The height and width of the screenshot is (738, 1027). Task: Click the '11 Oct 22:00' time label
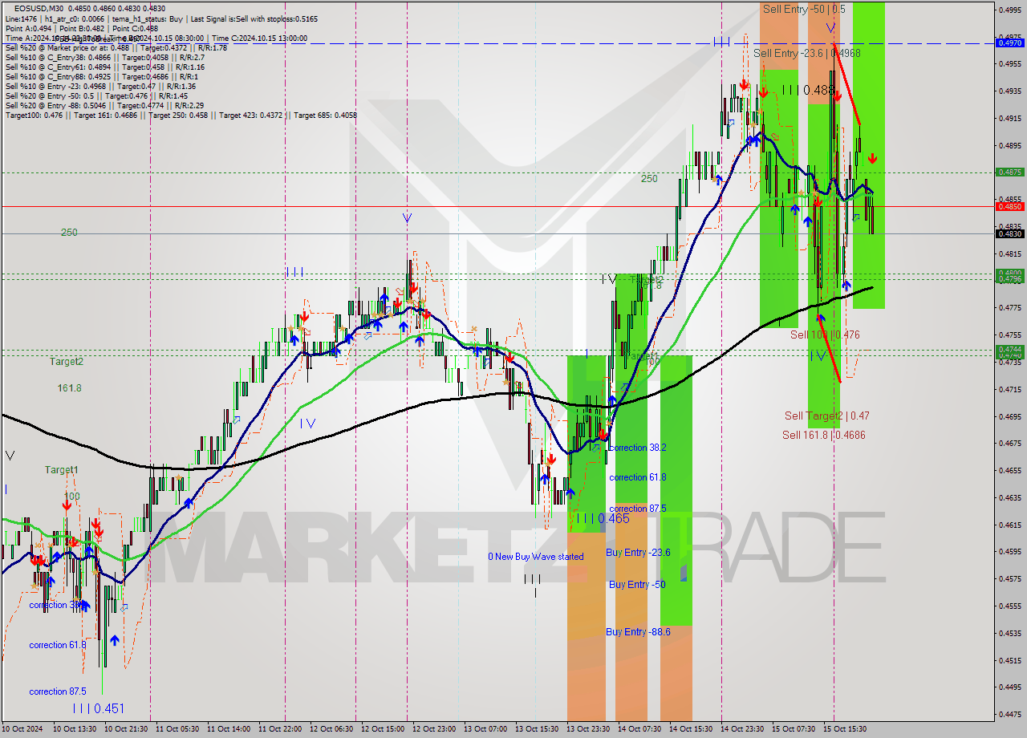278,729
